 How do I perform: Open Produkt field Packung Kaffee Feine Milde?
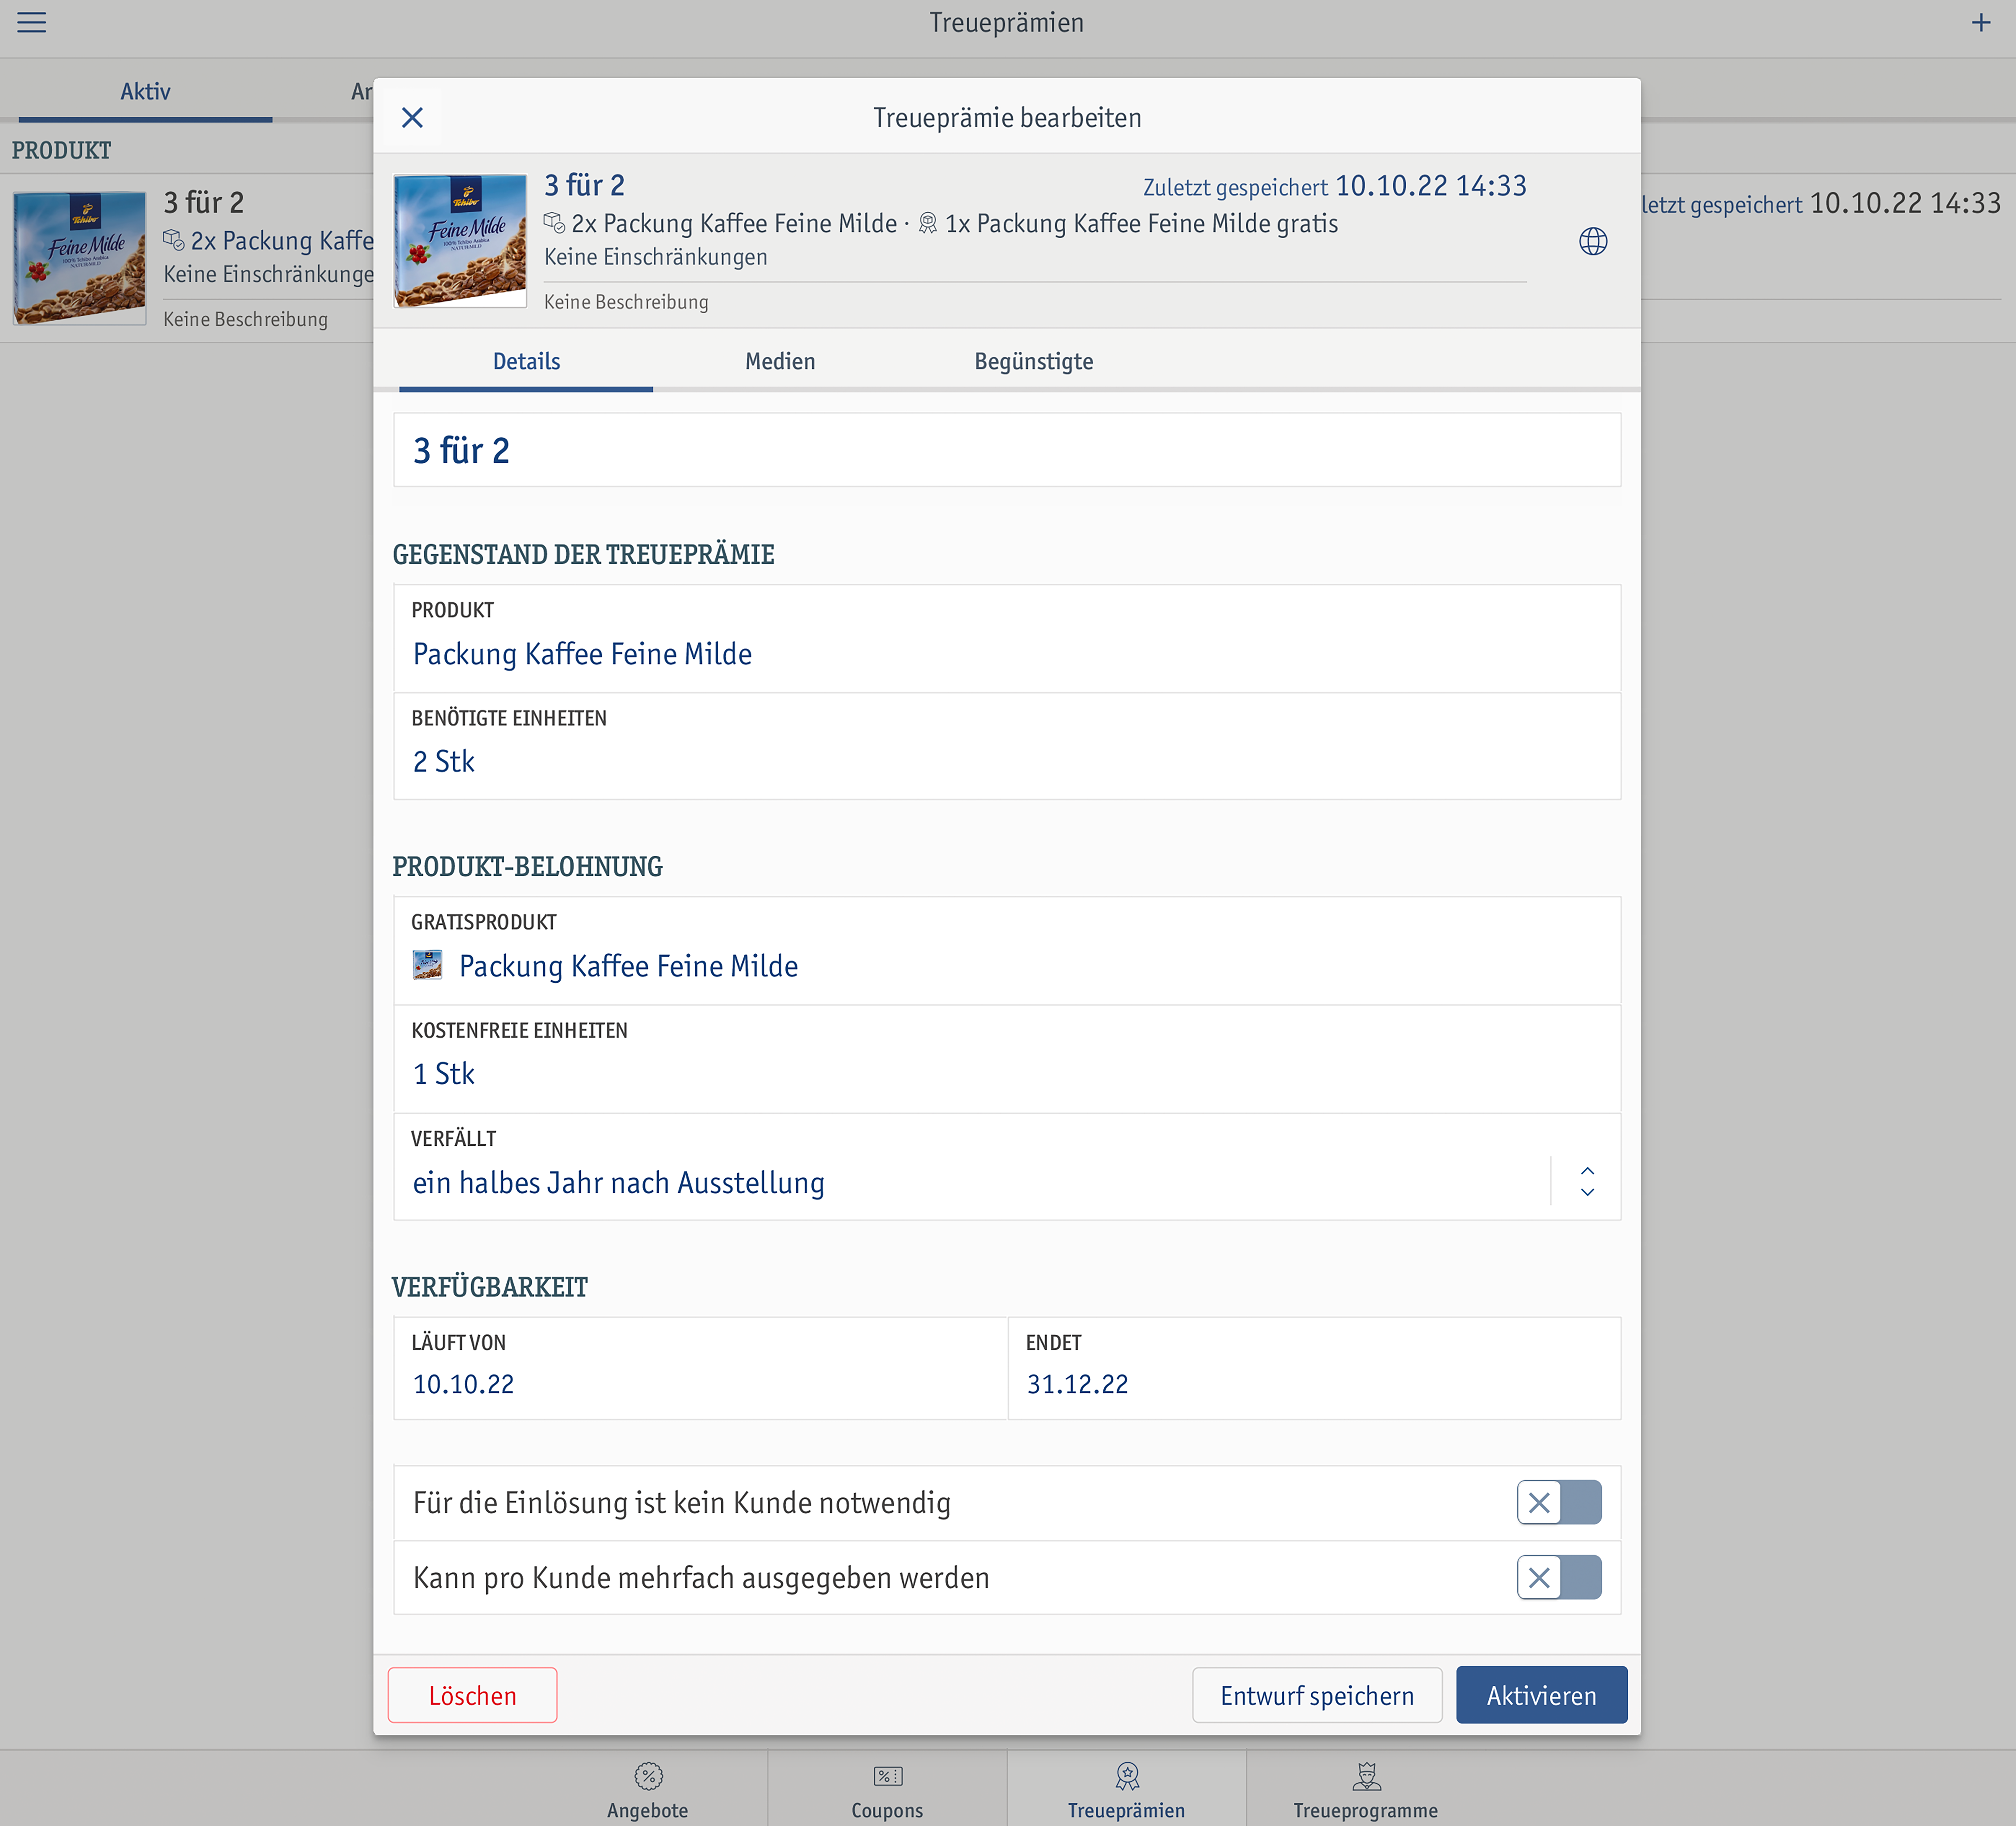pyautogui.click(x=1007, y=638)
